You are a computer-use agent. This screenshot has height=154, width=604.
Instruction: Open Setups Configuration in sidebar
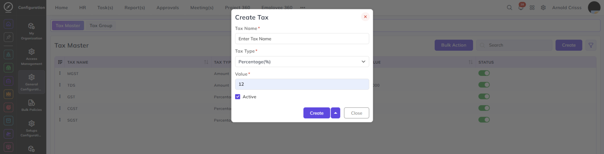tap(32, 128)
